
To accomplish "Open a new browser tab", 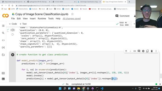I will point(129,2).
